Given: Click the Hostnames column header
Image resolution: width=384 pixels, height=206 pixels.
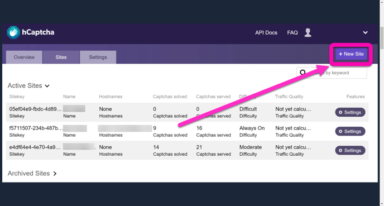Looking at the screenshot, I should pyautogui.click(x=111, y=97).
